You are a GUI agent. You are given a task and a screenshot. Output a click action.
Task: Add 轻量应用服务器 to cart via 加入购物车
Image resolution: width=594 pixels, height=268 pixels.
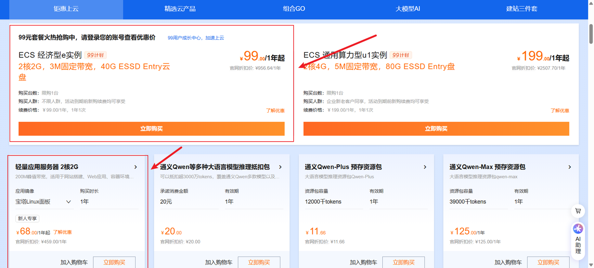point(74,262)
